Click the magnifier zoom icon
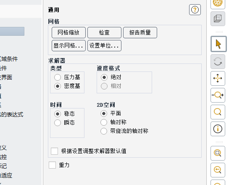 pyautogui.click(x=218, y=112)
